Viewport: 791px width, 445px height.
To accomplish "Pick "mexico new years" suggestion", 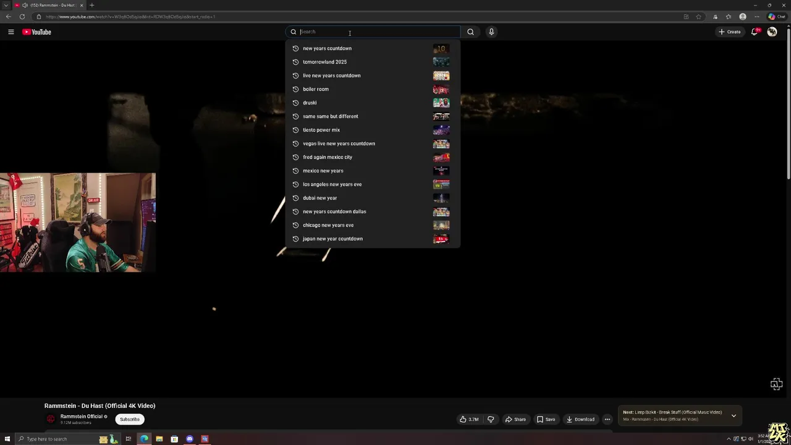I will (x=373, y=171).
